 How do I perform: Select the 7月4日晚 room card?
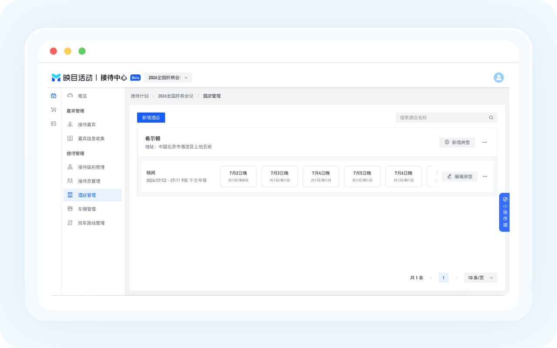coord(321,177)
